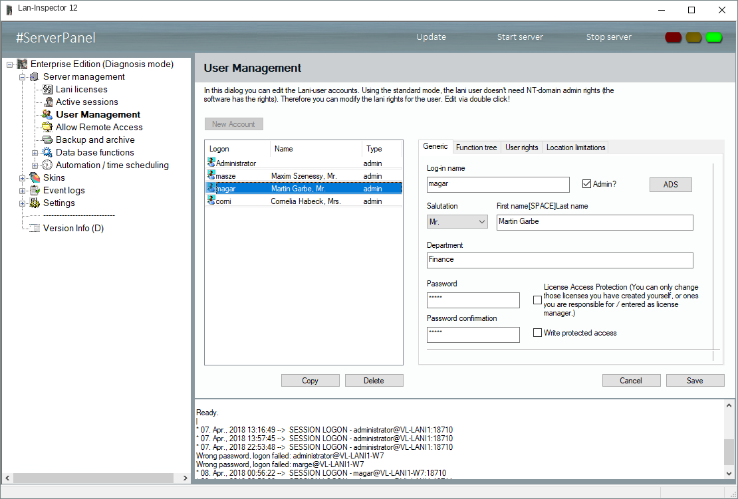Collapse the Enterprise Edition root node
Screen dimensions: 738x499
click(x=9, y=64)
